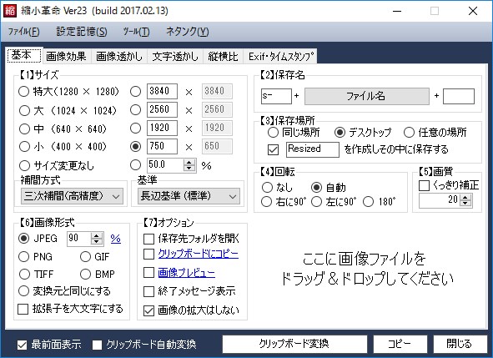Screen dimensions: 493x358
Task: Click the ファイル名 button
Action: pos(366,96)
